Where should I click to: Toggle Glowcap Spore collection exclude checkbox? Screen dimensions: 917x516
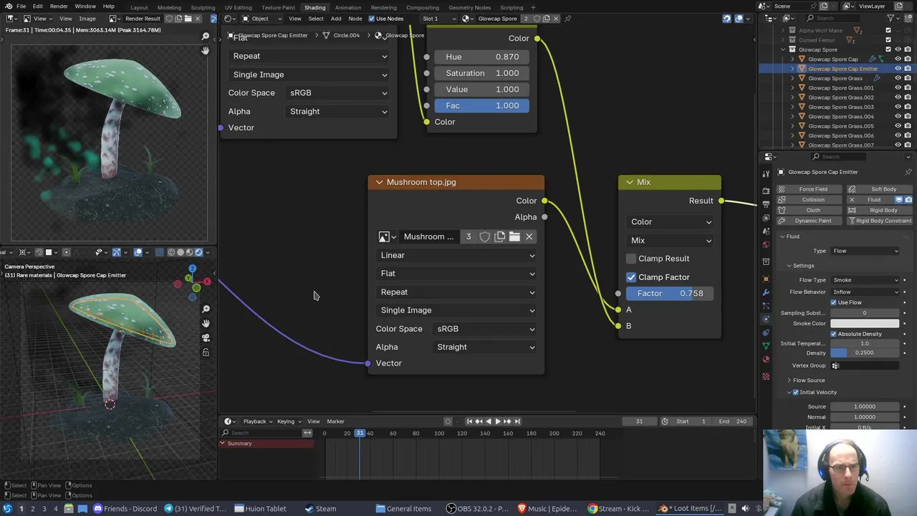(888, 49)
